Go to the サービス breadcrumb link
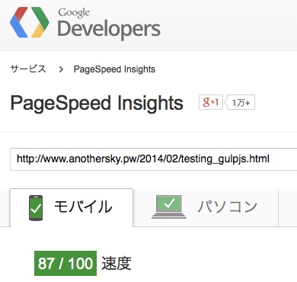Screen dimensions: 297x282 coord(28,69)
